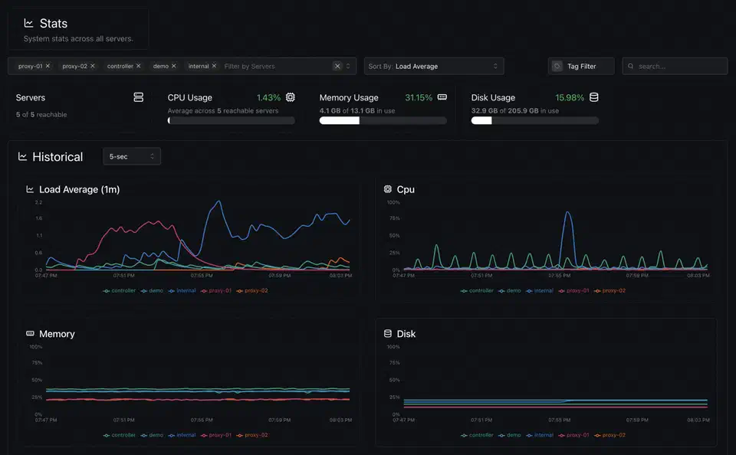Click the Disk Usage database icon

(x=593, y=97)
